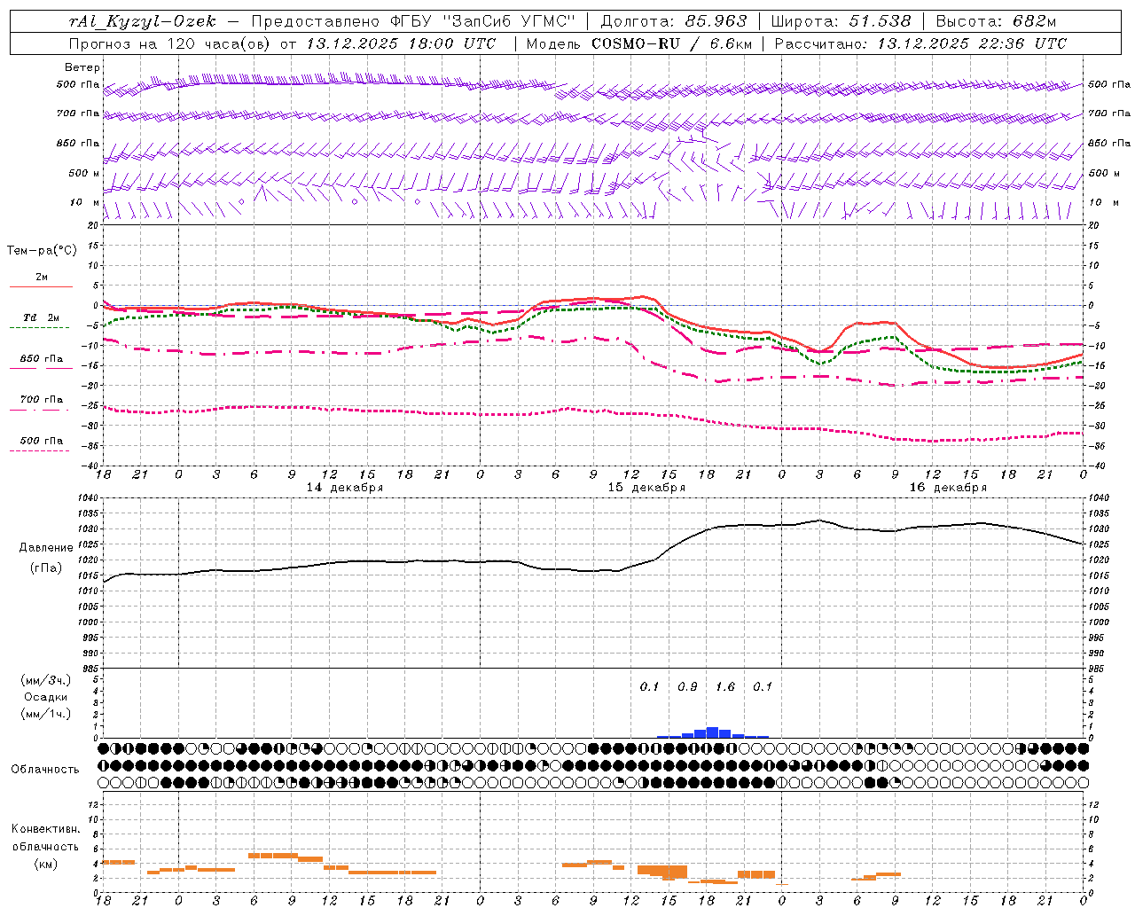1135x908 pixels.
Task: Select the model label COSMO-RU / 6.6км
Action: tap(672, 43)
